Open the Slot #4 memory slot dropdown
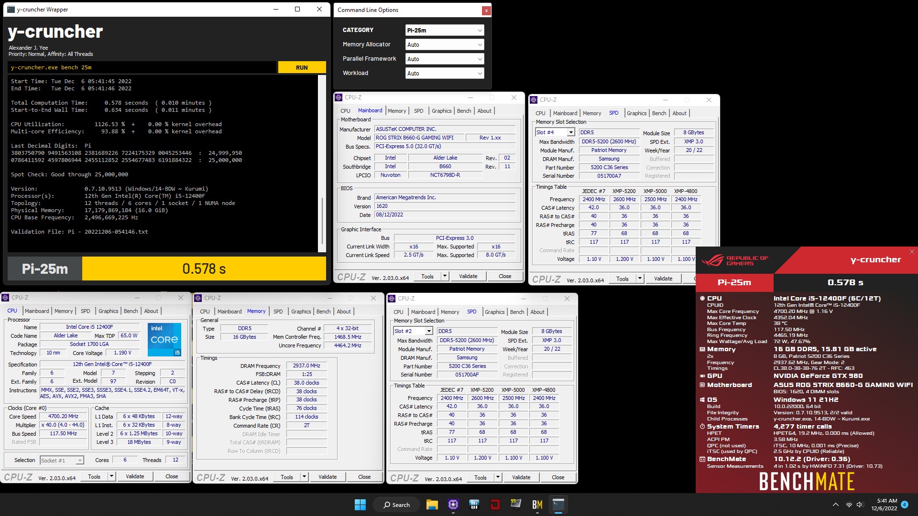The width and height of the screenshot is (918, 516). tap(555, 132)
